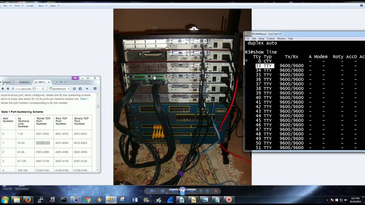Image resolution: width=365 pixels, height=205 pixels.
Task: Expand overflow toolbar chevron
Action: [87, 89]
